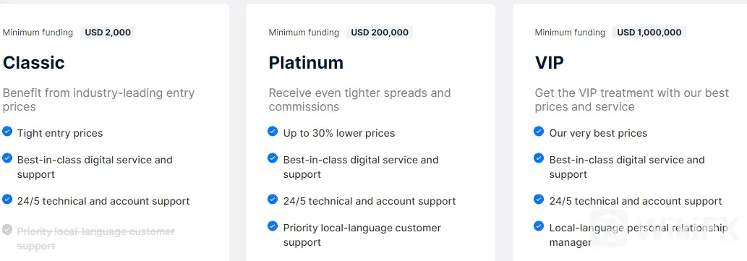
Task: Click Benefit from industry-leading entry prices text
Action: point(98,100)
